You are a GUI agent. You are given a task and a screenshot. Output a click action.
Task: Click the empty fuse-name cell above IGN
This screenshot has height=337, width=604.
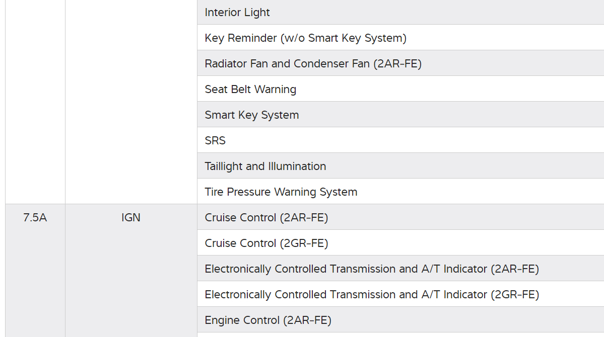pyautogui.click(x=131, y=101)
